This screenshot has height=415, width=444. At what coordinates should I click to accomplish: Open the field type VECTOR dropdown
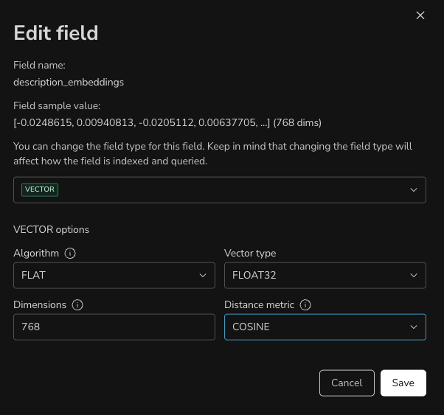(x=220, y=189)
